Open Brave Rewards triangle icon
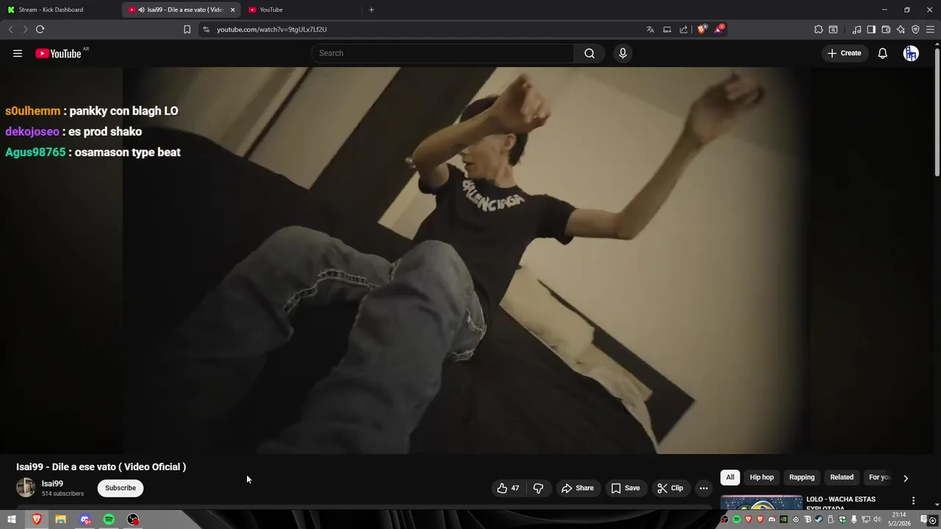Viewport: 941px width, 529px height. tap(719, 29)
